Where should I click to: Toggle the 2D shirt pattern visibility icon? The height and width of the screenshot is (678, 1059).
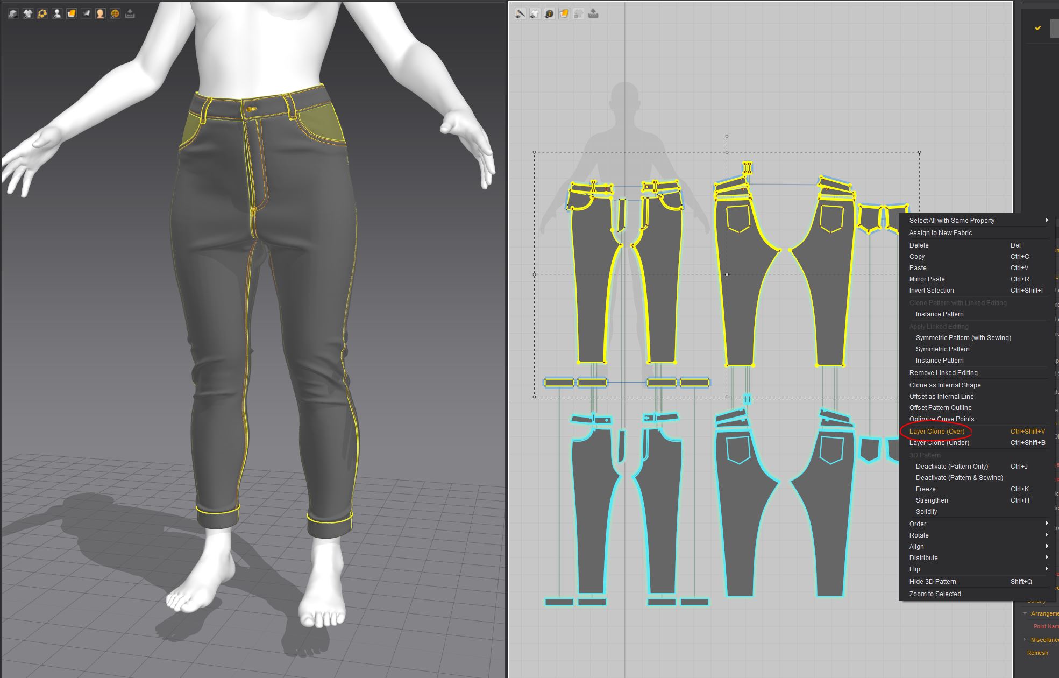point(535,13)
